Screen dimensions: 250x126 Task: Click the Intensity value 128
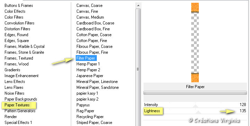pyautogui.click(x=243, y=105)
